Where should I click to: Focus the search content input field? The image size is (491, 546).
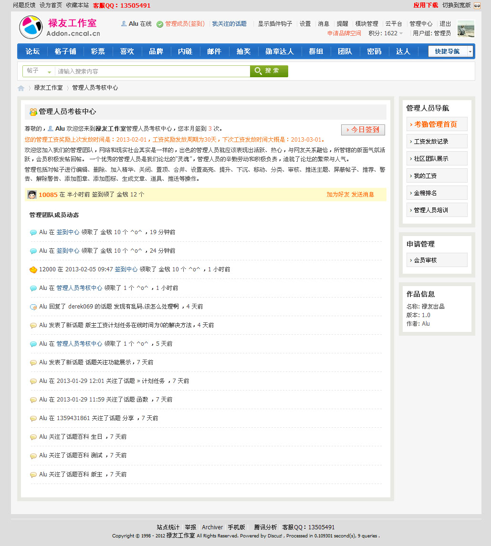152,71
